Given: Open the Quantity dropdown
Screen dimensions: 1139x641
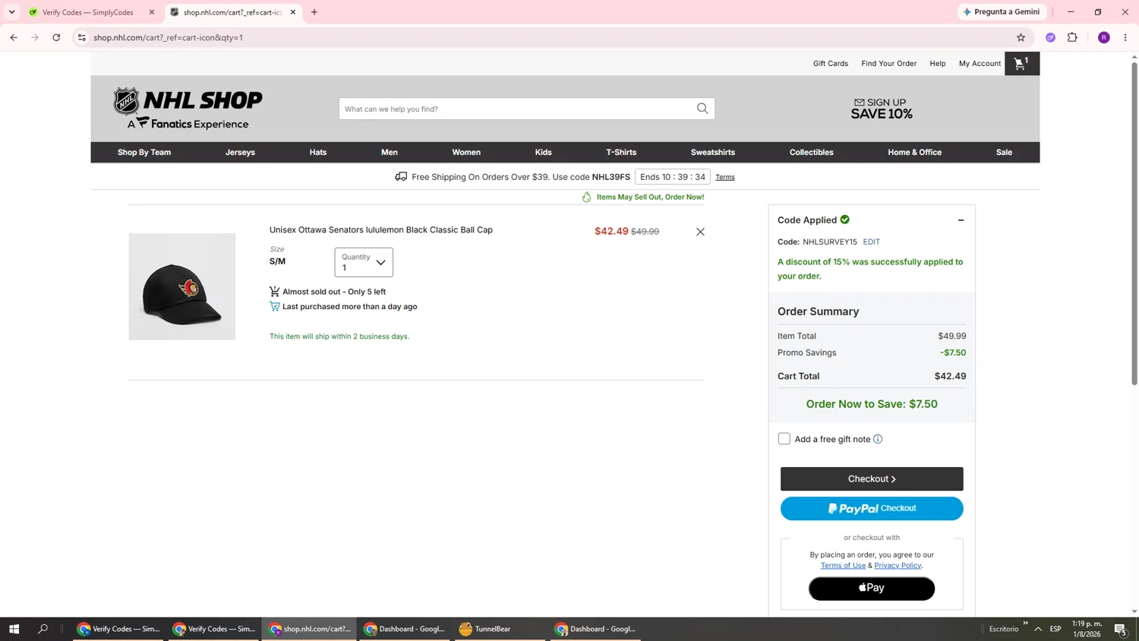Looking at the screenshot, I should pyautogui.click(x=364, y=262).
